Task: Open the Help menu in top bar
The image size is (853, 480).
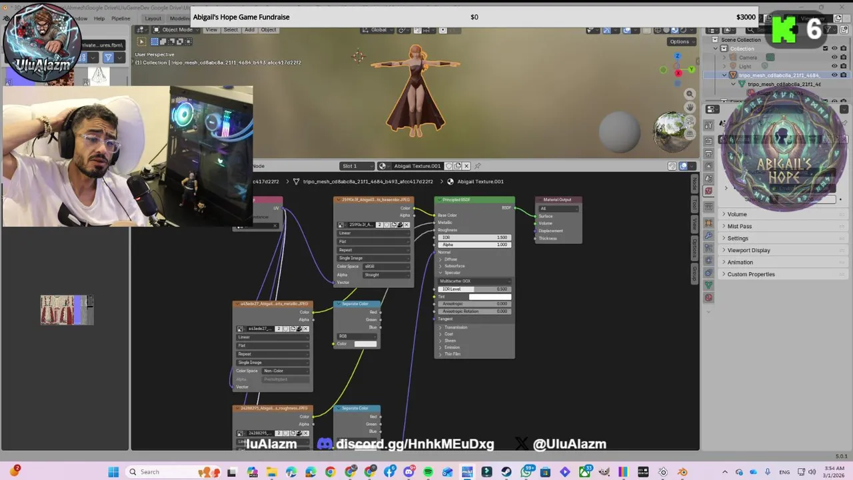Action: point(99,18)
